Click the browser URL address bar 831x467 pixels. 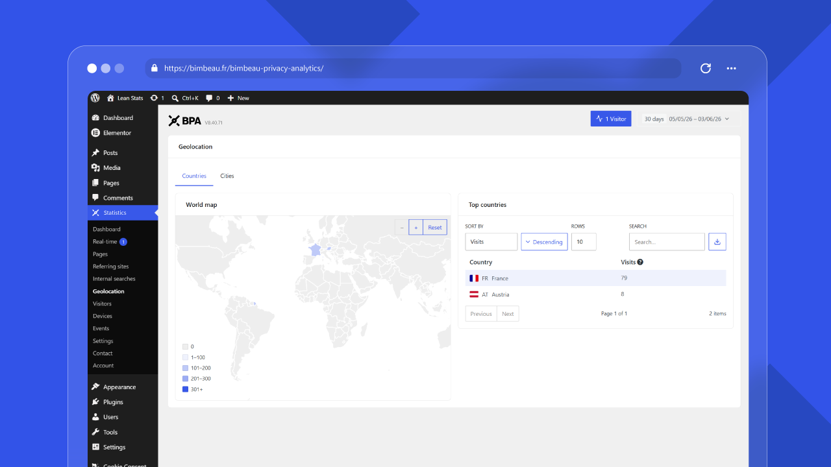[x=413, y=68]
